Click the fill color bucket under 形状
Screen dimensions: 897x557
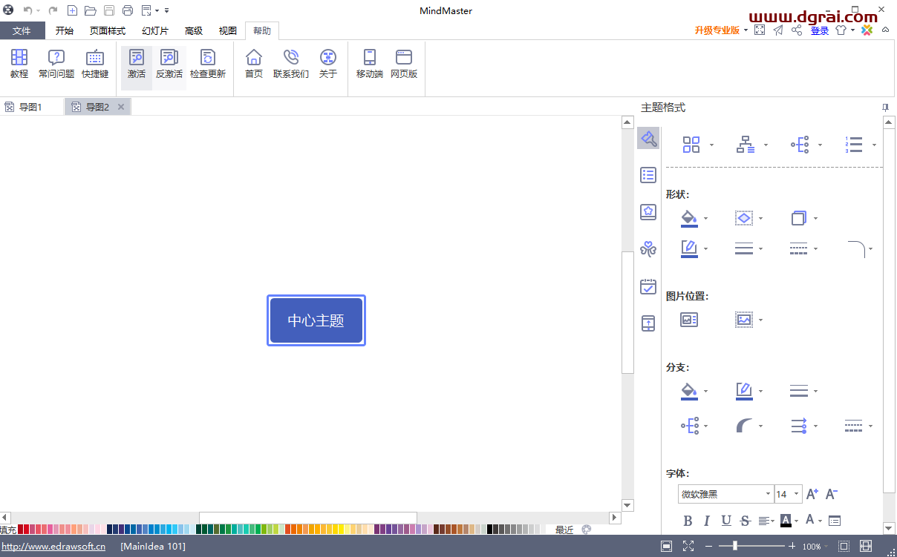[688, 218]
